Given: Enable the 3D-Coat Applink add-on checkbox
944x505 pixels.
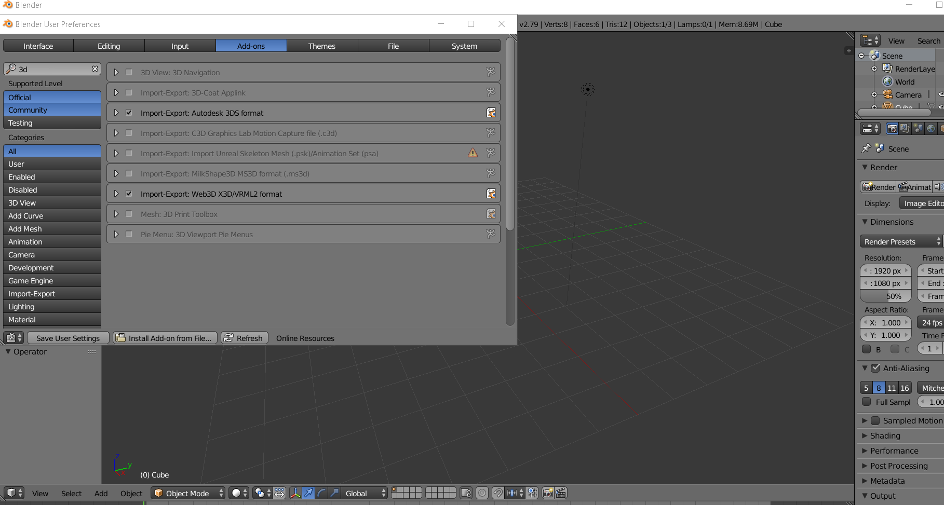Looking at the screenshot, I should [129, 92].
